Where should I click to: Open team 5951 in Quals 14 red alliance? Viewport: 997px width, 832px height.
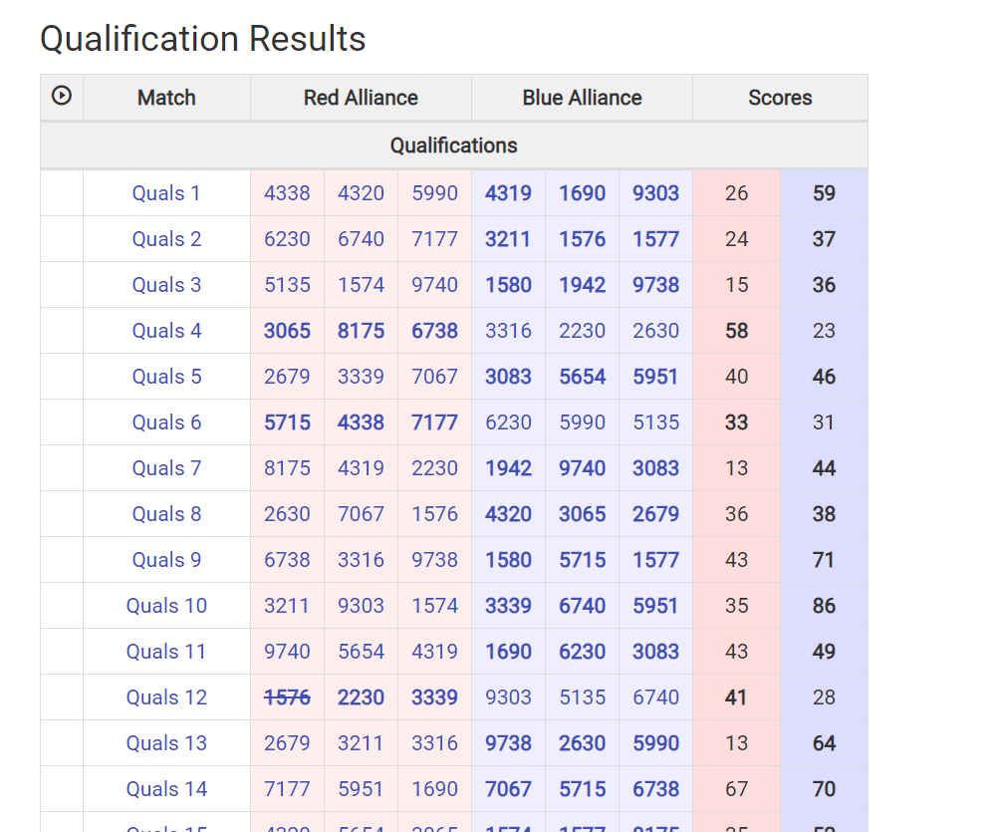point(362,789)
